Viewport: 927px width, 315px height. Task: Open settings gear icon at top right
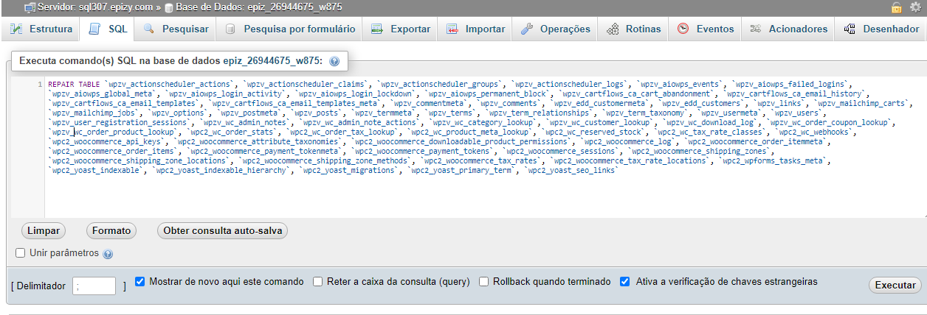[915, 7]
